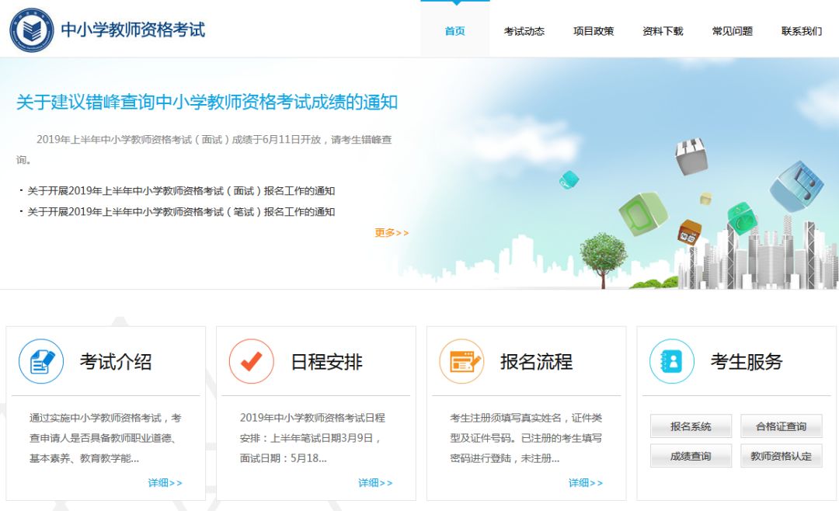Click the 成绩查询 button
The width and height of the screenshot is (839, 511).
click(x=690, y=456)
